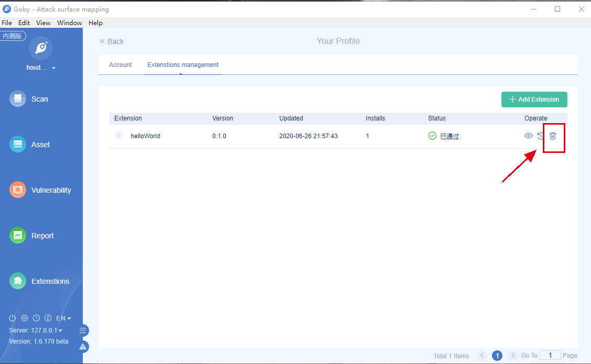
Task: Click the next page arrow
Action: pyautogui.click(x=512, y=355)
